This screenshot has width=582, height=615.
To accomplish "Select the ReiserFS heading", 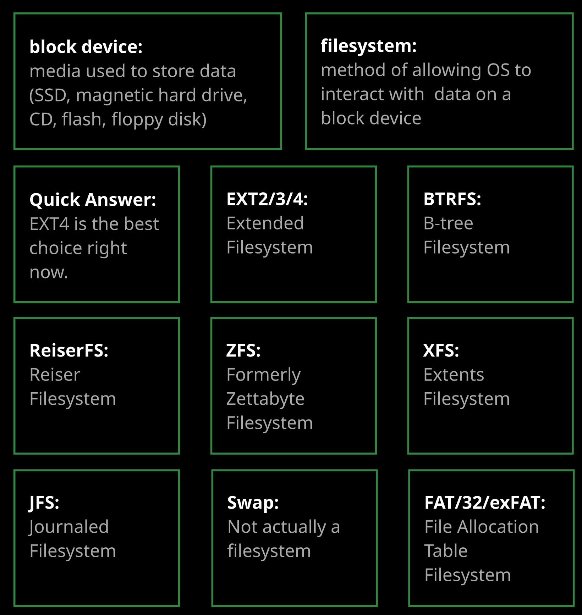I will tap(69, 350).
